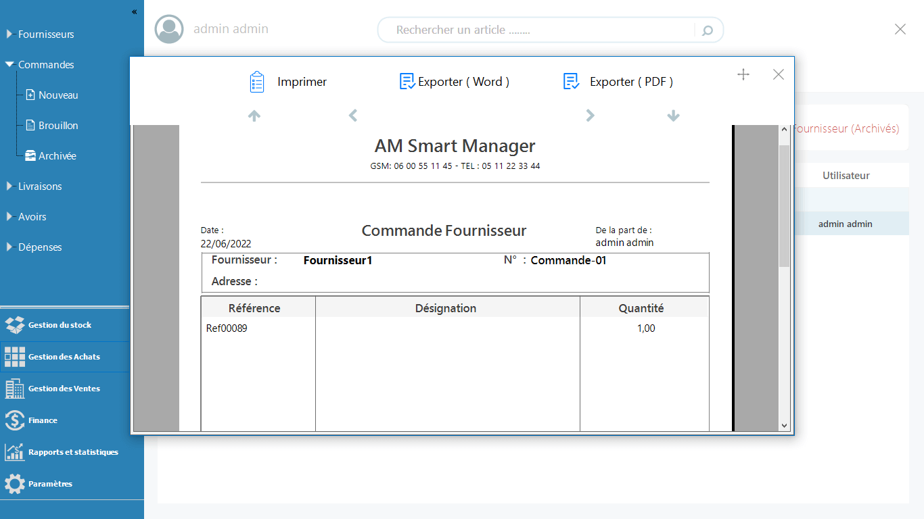This screenshot has height=519, width=924.
Task: Open Rapports et statistiques module
Action: click(72, 452)
